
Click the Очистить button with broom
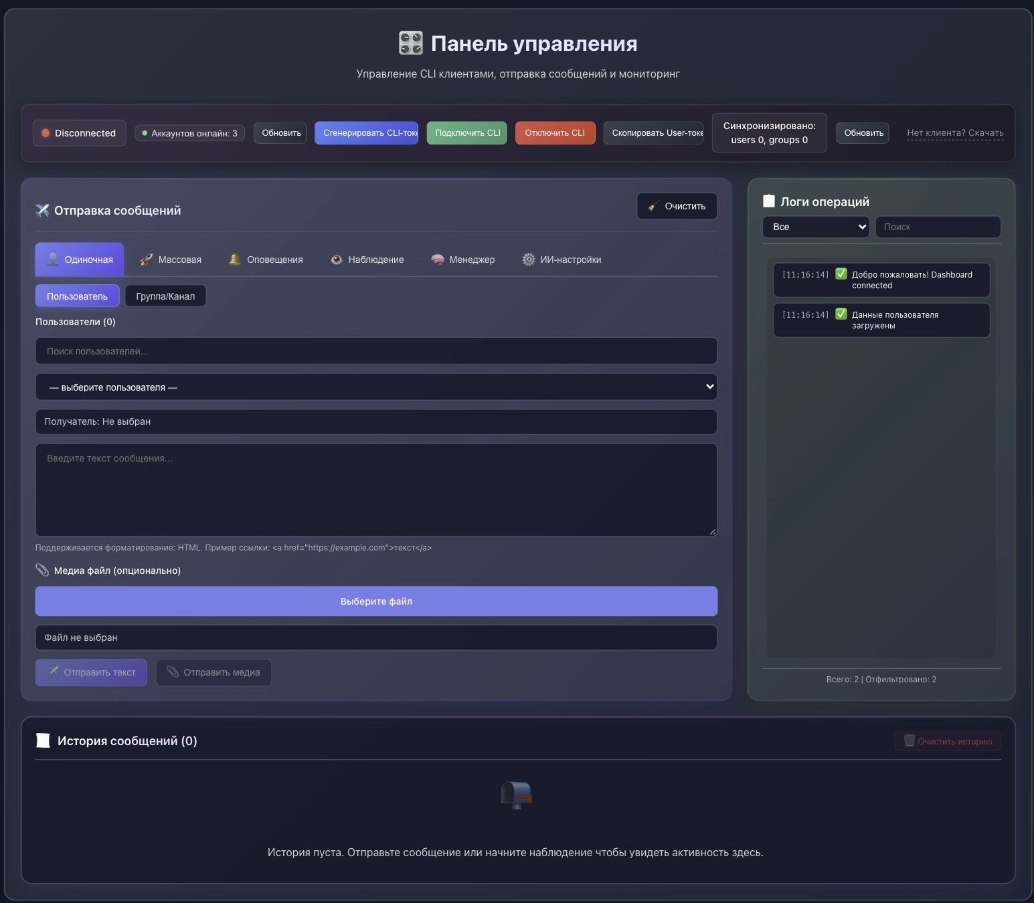[x=677, y=206]
